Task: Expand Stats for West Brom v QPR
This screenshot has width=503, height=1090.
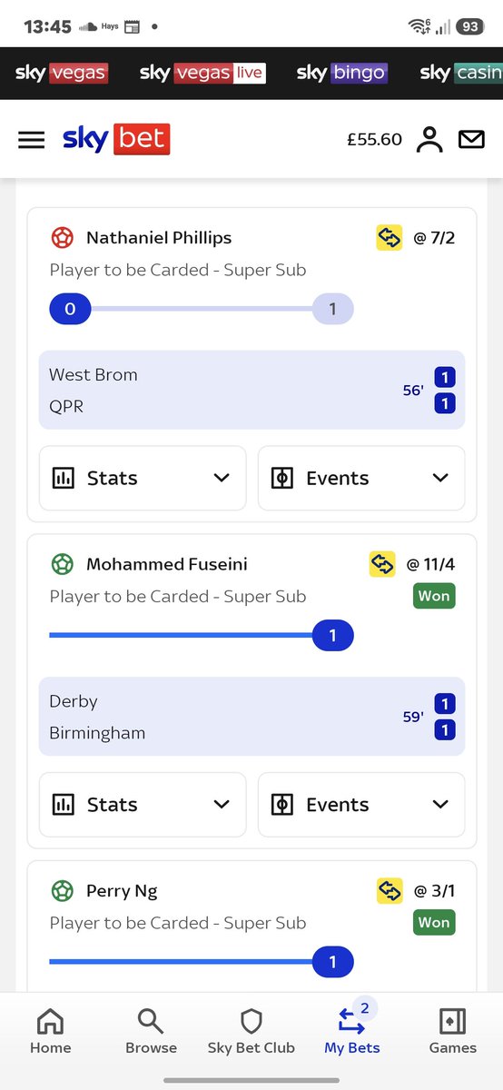Action: (x=143, y=478)
